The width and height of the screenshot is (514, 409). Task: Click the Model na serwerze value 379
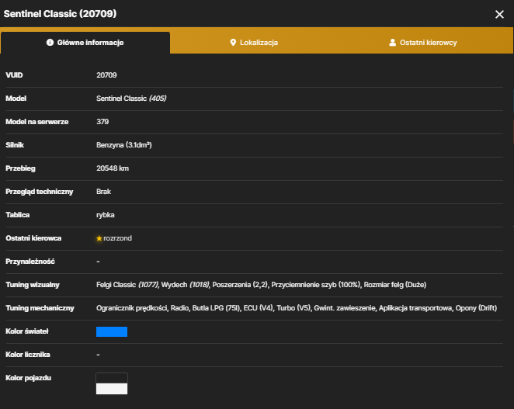[102, 122]
